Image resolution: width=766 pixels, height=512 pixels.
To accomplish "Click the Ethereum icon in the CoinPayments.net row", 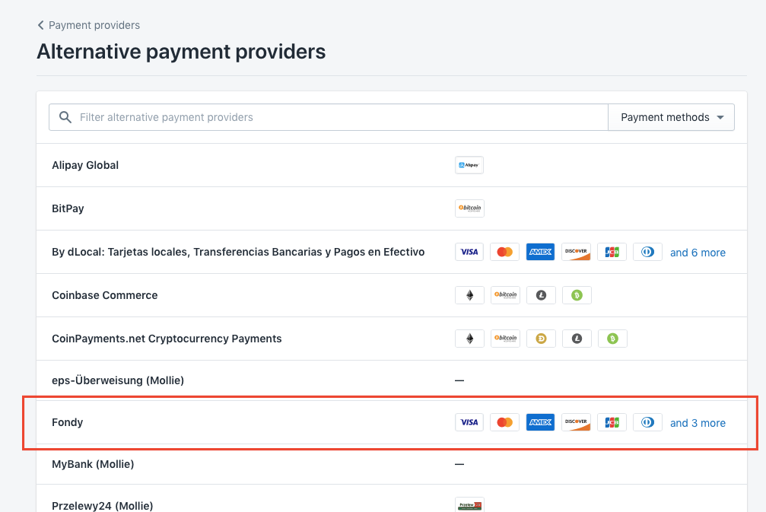I will point(469,339).
